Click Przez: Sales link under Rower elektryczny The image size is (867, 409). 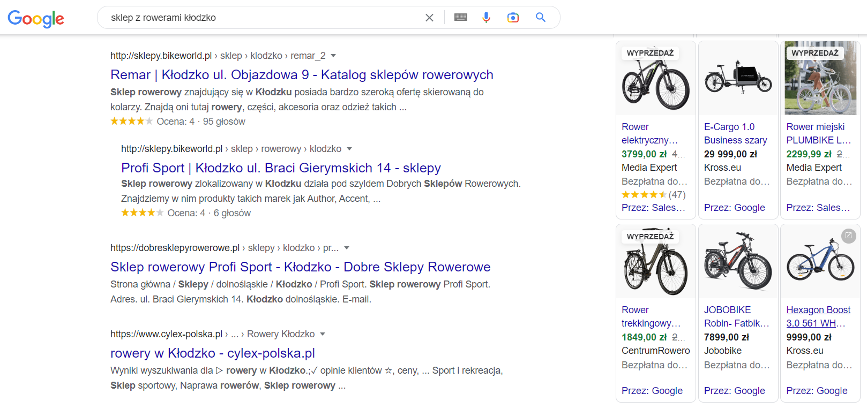[x=653, y=208]
